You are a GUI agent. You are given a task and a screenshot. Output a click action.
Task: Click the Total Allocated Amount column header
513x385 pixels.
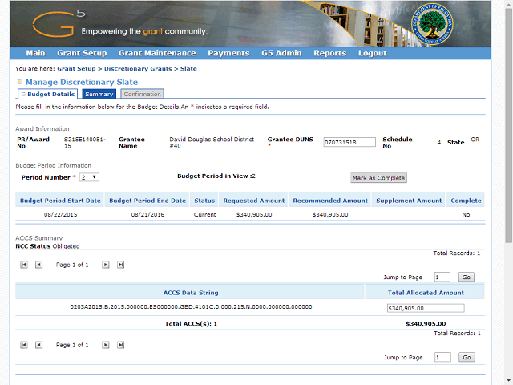(426, 293)
